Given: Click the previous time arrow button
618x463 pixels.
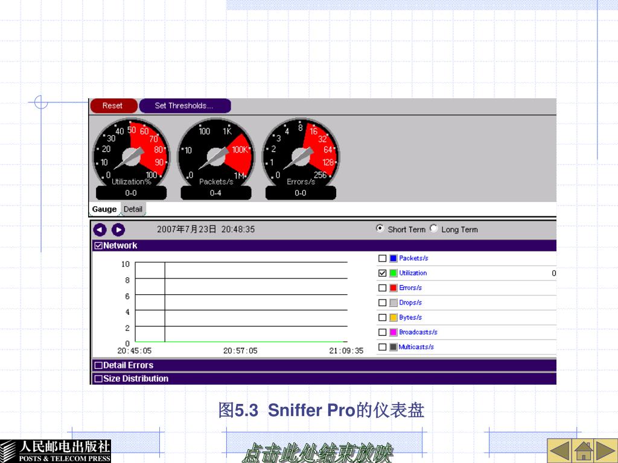Looking at the screenshot, I should point(100,230).
